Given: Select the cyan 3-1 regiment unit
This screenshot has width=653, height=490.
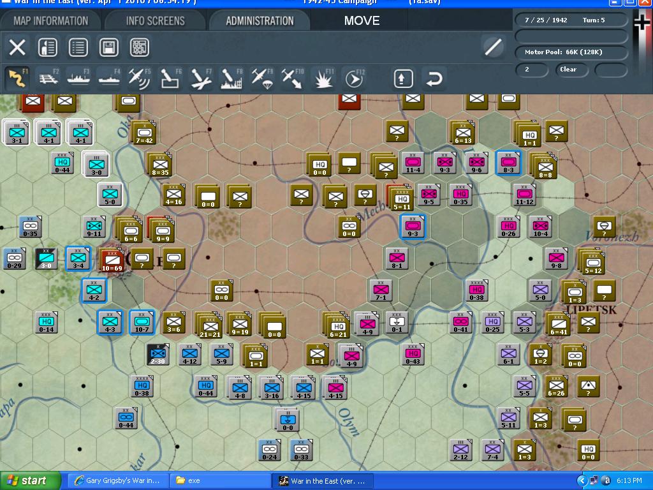Looking at the screenshot, I should (x=17, y=133).
